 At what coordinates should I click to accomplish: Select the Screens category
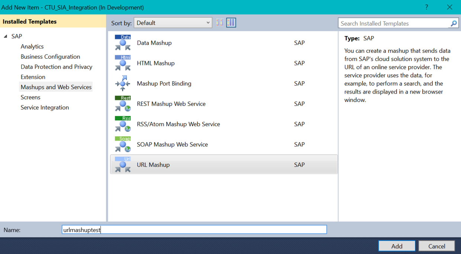tap(30, 97)
